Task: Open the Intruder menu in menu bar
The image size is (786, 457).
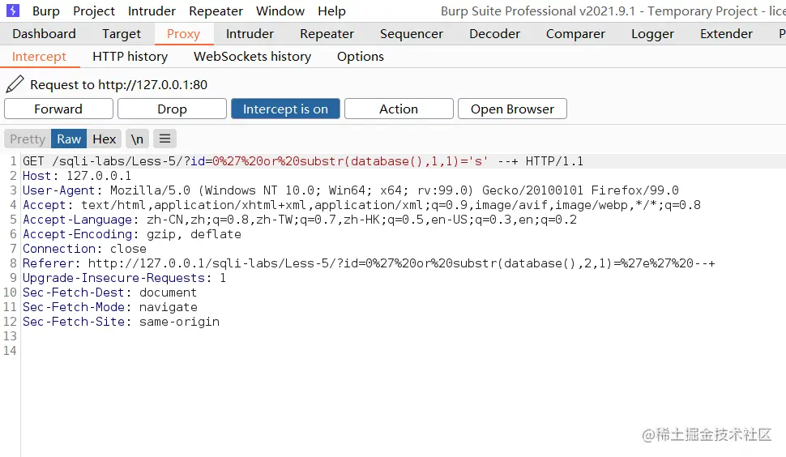Action: pyautogui.click(x=152, y=11)
